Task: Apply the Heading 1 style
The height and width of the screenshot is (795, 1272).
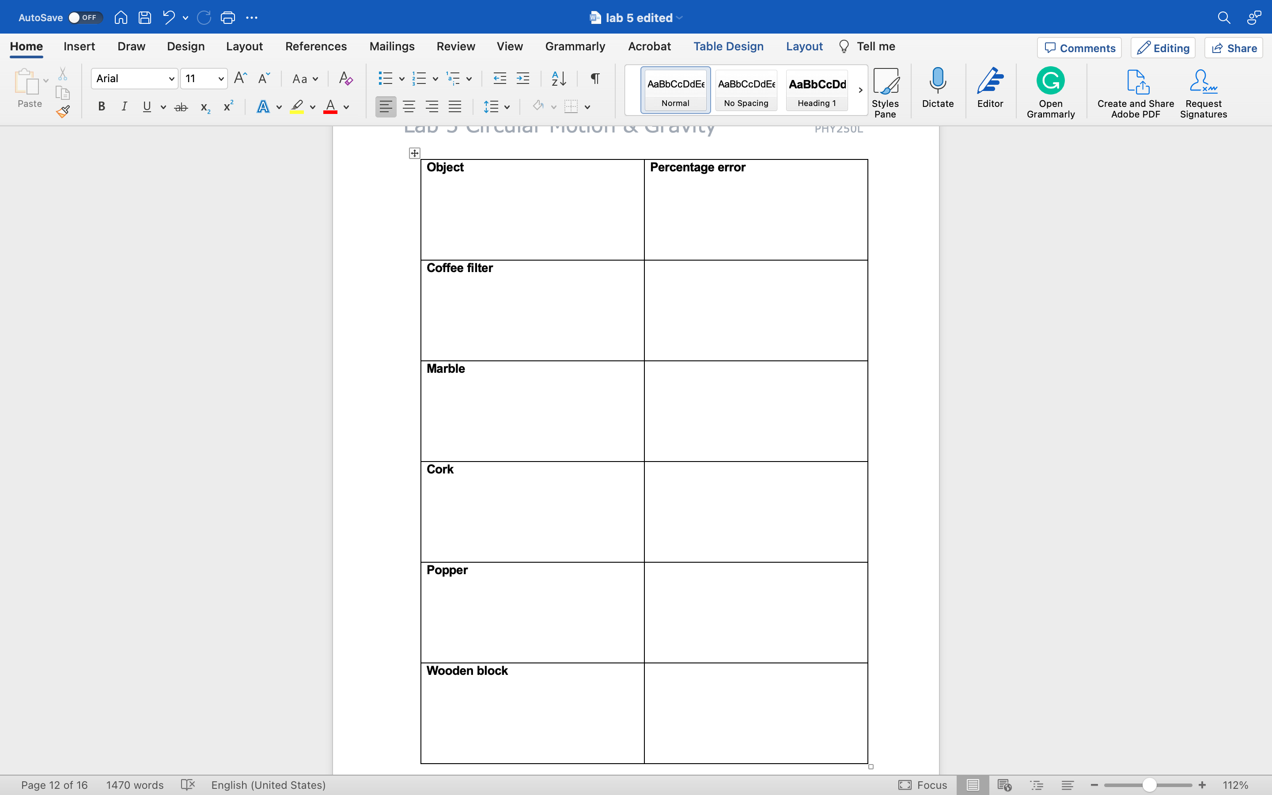Action: 816,89
